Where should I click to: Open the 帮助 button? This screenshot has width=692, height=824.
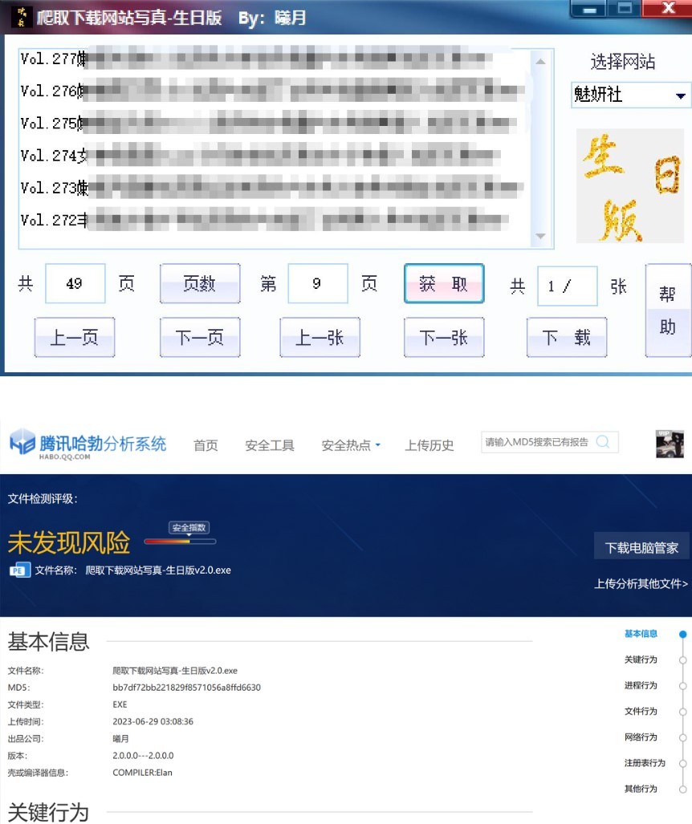pos(668,311)
